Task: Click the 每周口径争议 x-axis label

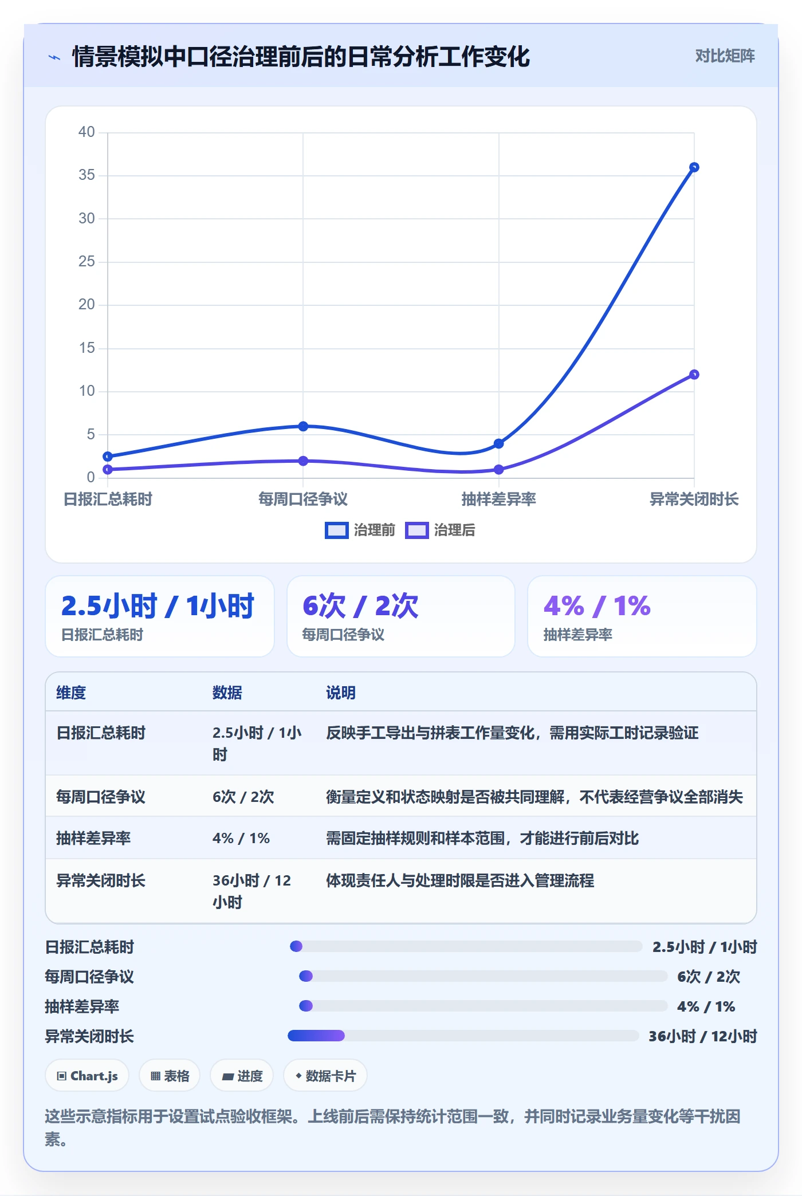Action: (303, 499)
